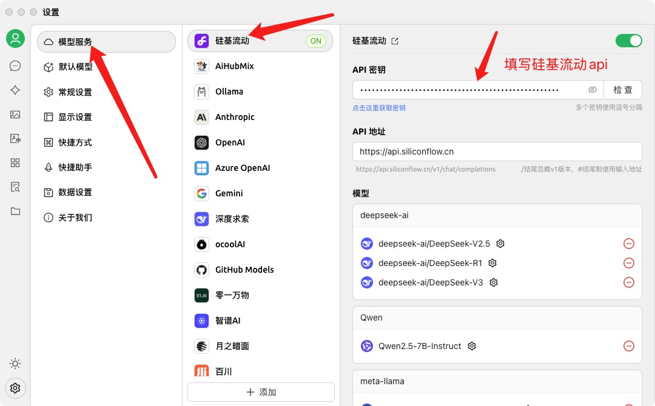Click the DeepSeek-V2.5 model logo
This screenshot has height=406, width=655.
[x=367, y=244]
